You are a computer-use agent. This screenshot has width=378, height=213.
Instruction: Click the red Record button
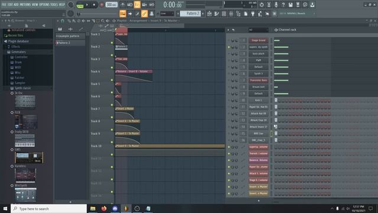102,5
